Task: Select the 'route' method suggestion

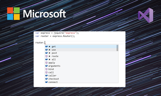Action: pyautogui.click(x=81, y=56)
